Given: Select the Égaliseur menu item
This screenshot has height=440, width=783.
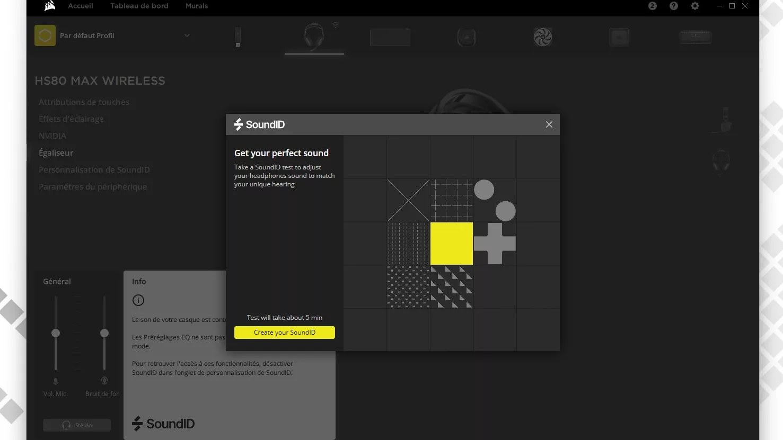Looking at the screenshot, I should point(56,153).
